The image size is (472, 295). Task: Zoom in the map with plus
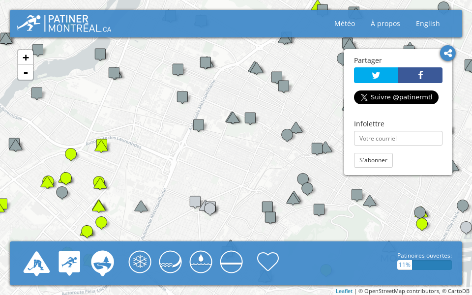point(26,58)
